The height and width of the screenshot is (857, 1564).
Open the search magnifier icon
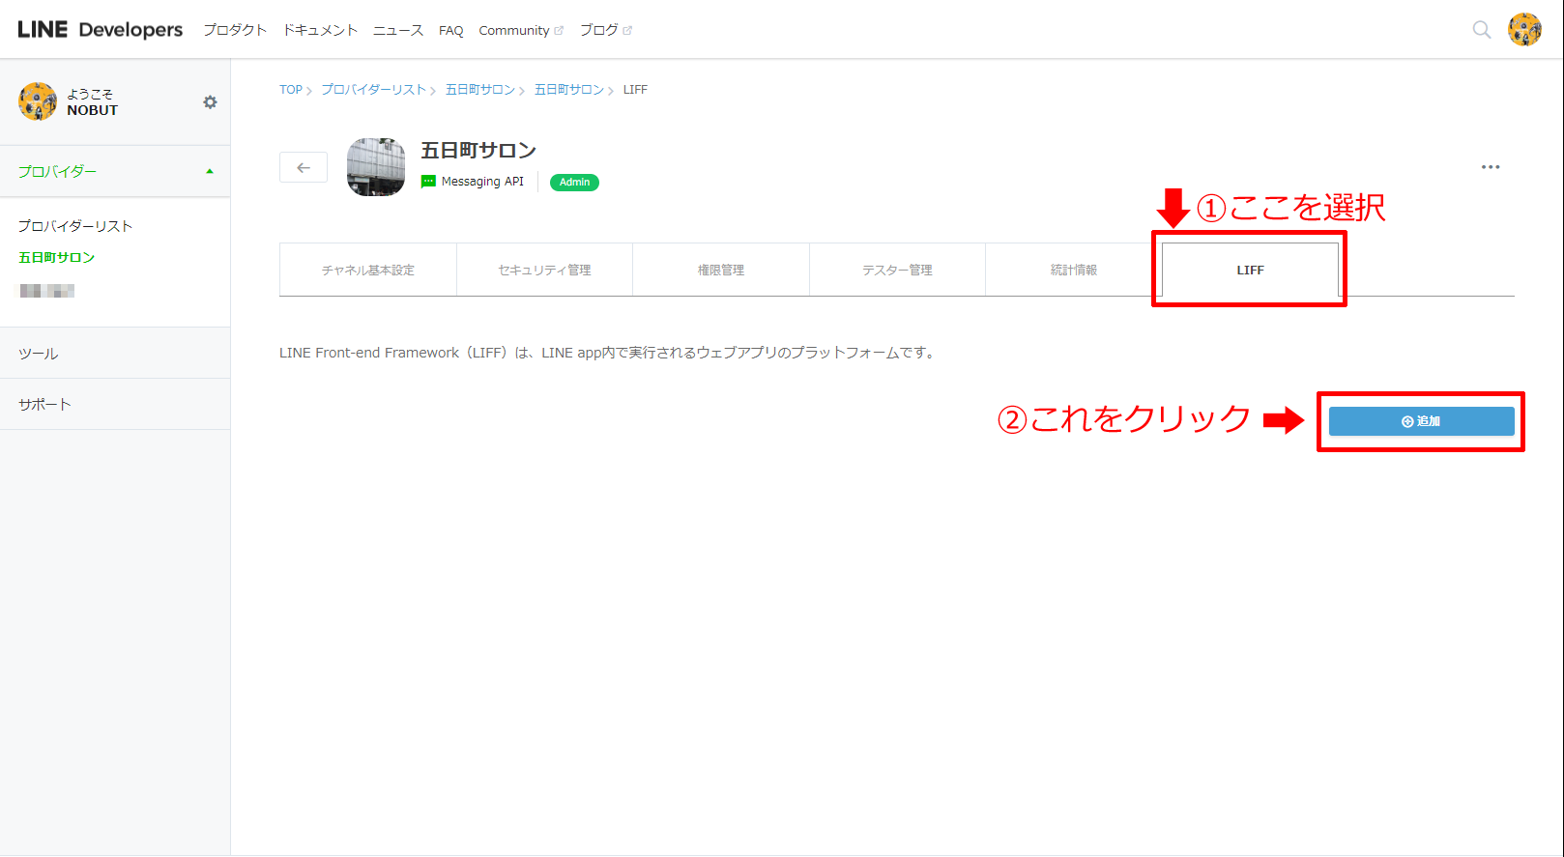1481,30
